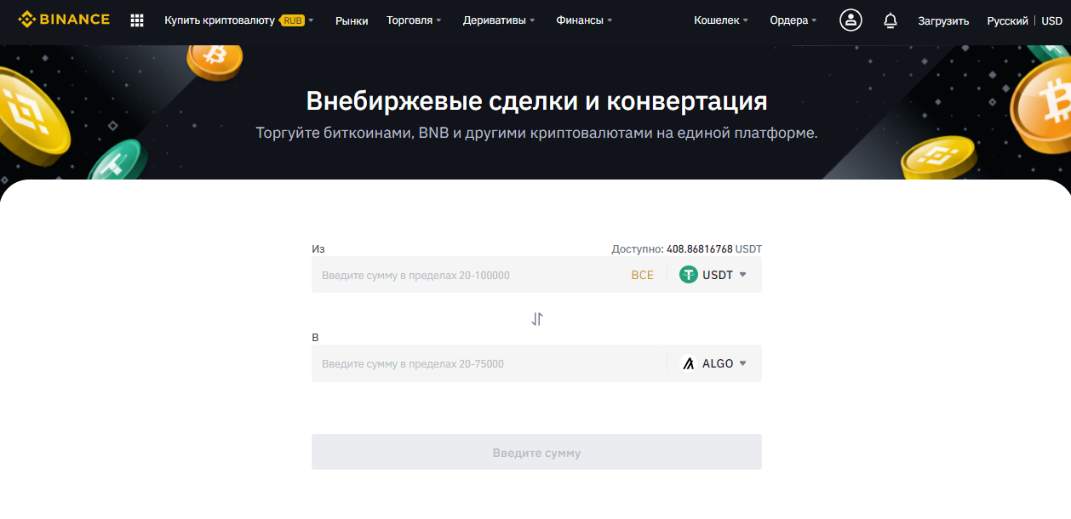Change language via Русский

pos(1007,20)
